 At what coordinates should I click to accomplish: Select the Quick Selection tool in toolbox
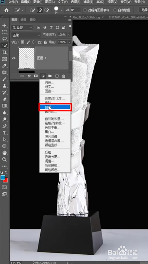5,45
